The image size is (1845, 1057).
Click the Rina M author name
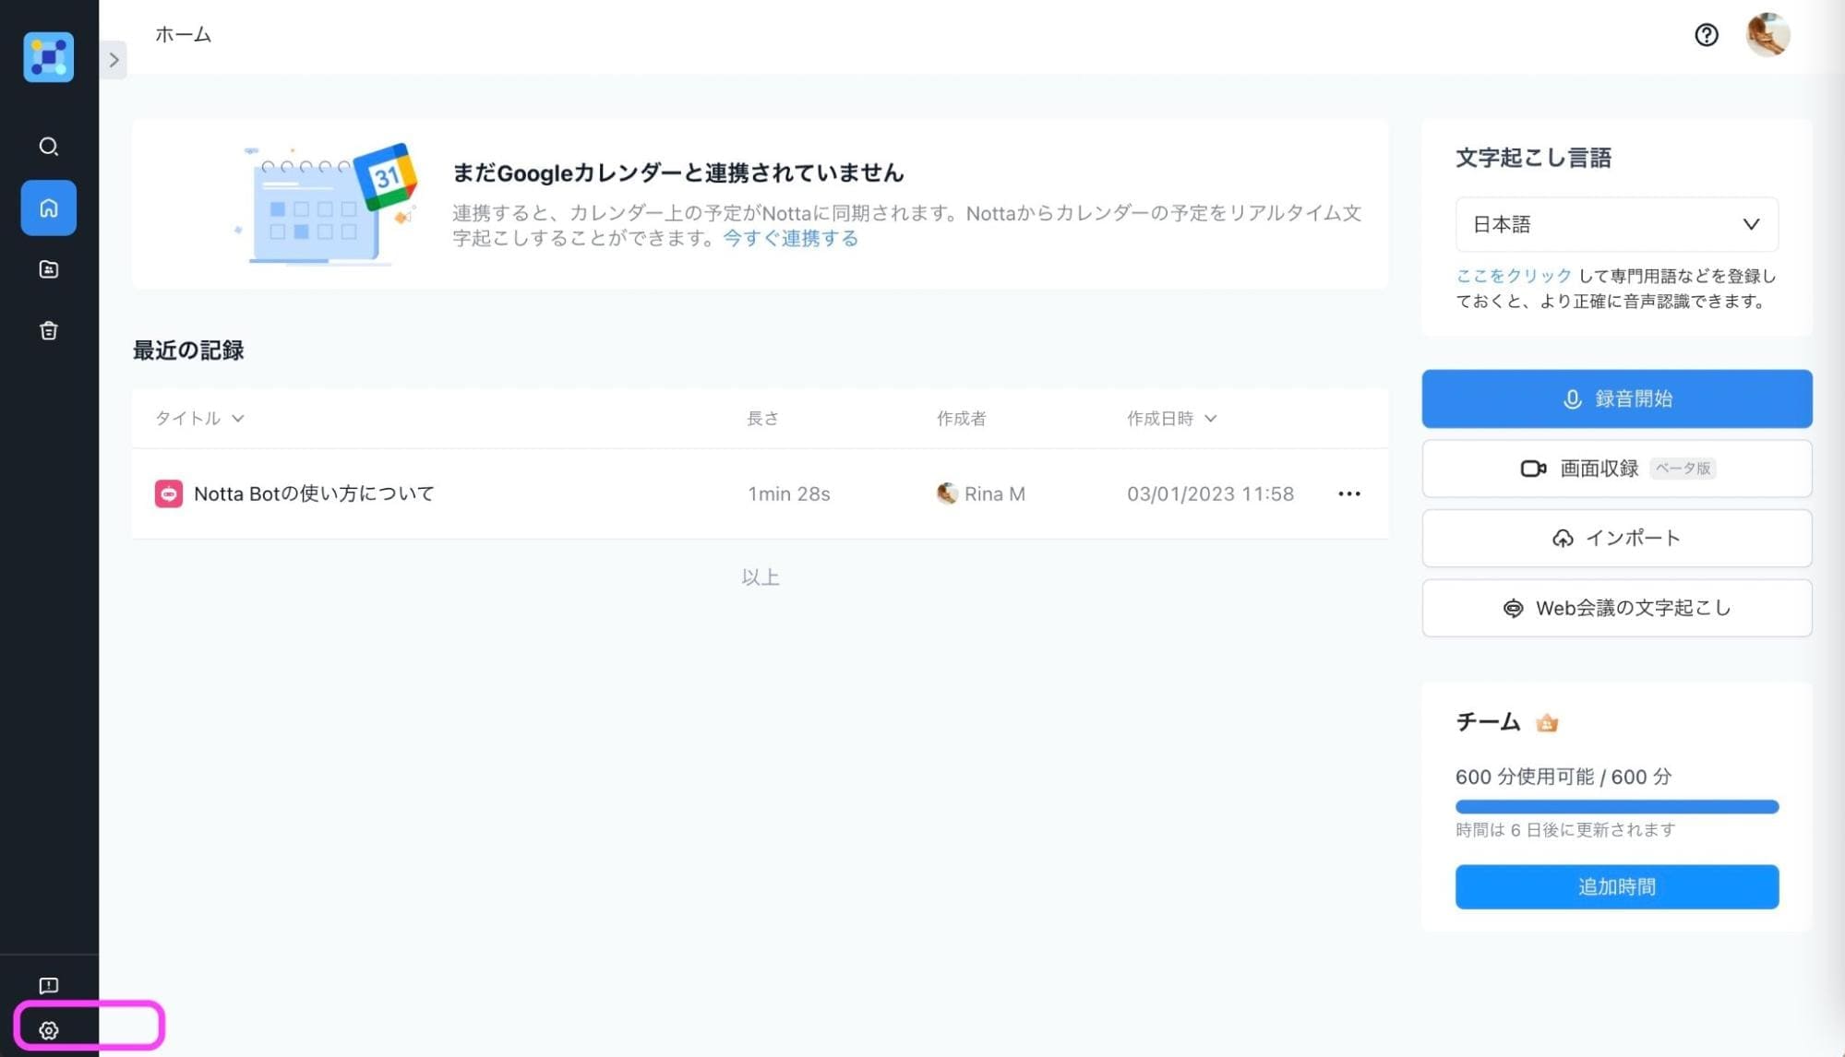tap(994, 493)
